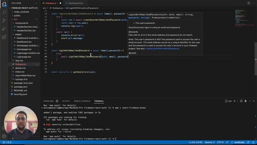Close the bottom panel
Screen dimensions: 257x145
[254, 101]
